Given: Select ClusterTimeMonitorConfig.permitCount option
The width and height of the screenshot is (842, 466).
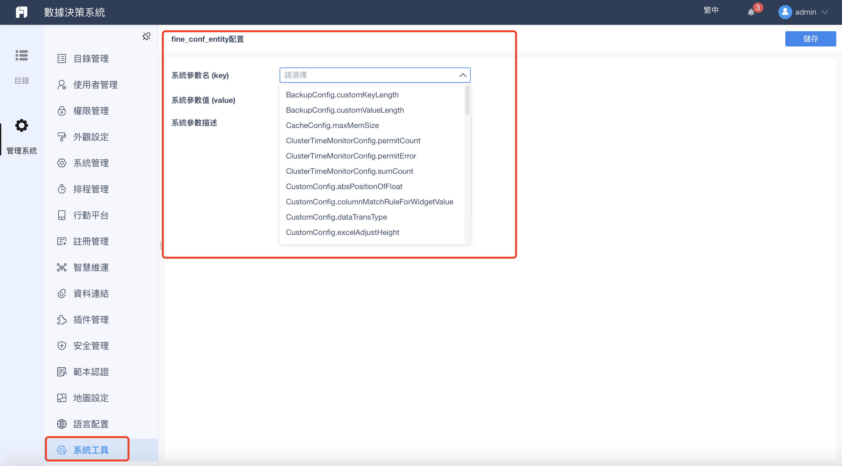Looking at the screenshot, I should pos(372,140).
